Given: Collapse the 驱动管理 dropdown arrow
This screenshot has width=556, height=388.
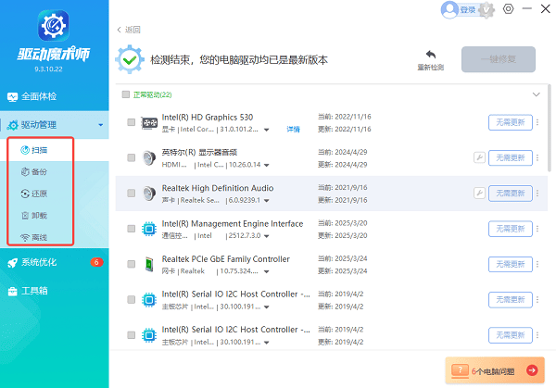Looking at the screenshot, I should tap(101, 125).
